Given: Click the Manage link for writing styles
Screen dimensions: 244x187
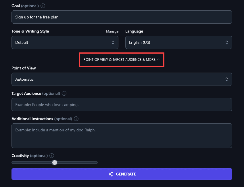Looking at the screenshot, I should [112, 31].
